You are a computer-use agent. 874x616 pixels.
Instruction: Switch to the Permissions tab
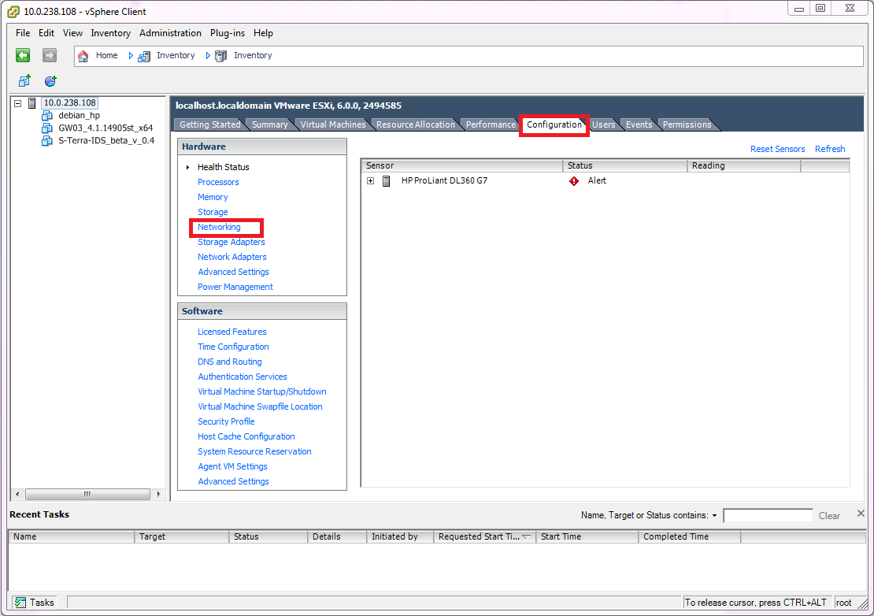pos(687,124)
